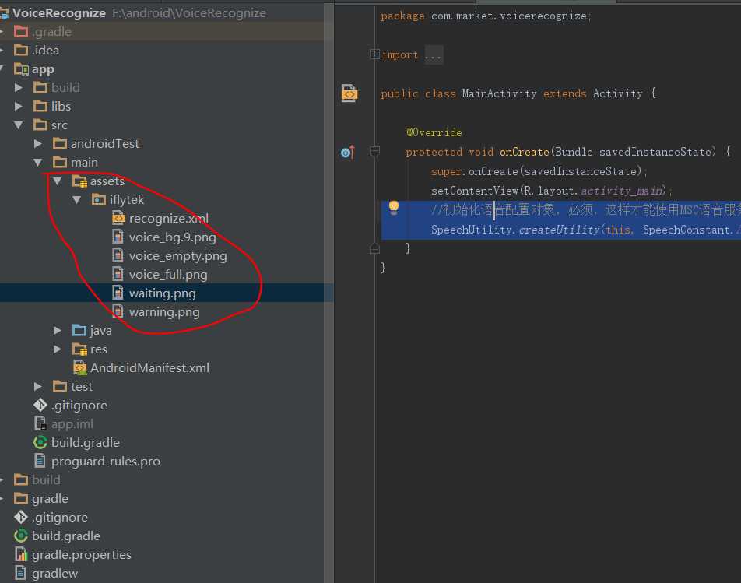Expand the test folder
Screen dimensions: 741x583
point(38,387)
